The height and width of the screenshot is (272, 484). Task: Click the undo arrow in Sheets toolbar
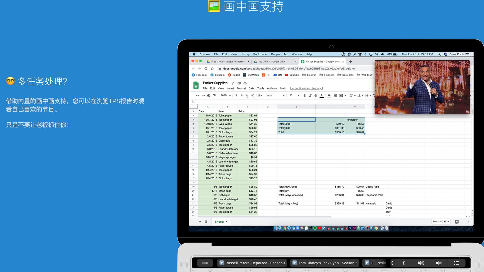(197, 95)
